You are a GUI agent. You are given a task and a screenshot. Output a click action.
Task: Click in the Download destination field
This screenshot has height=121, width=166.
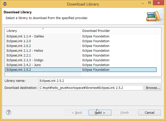point(91,88)
